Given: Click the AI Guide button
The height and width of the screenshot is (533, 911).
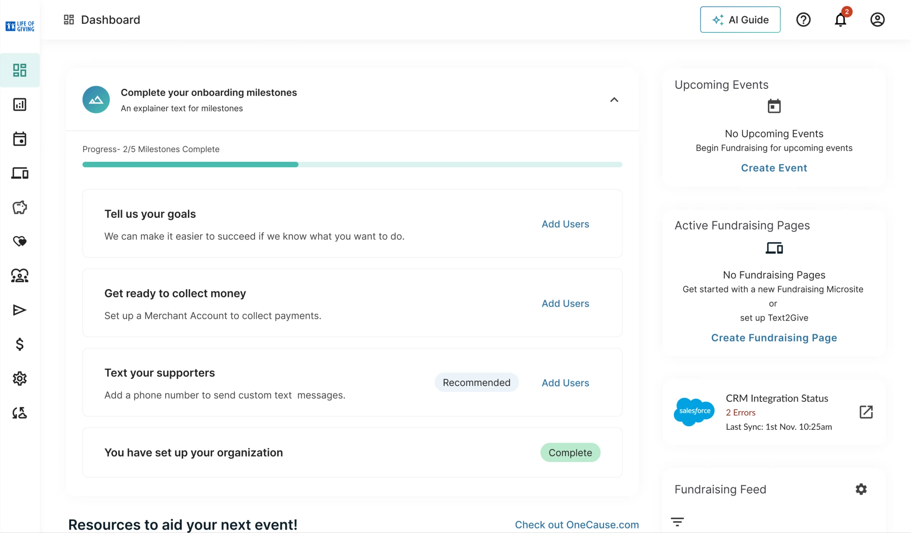Looking at the screenshot, I should tap(740, 20).
